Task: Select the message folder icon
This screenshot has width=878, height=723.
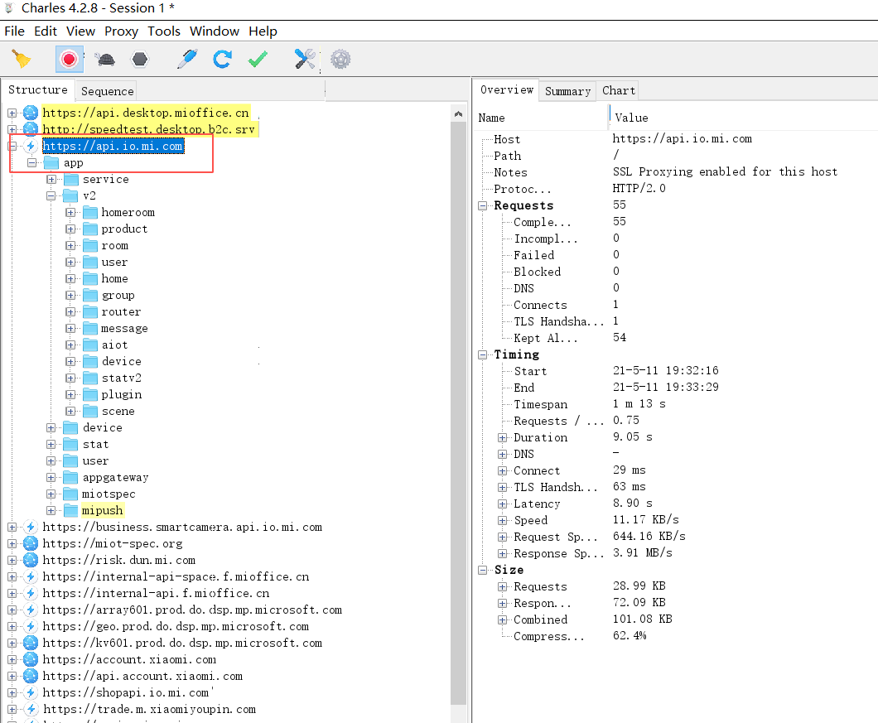Action: 90,328
